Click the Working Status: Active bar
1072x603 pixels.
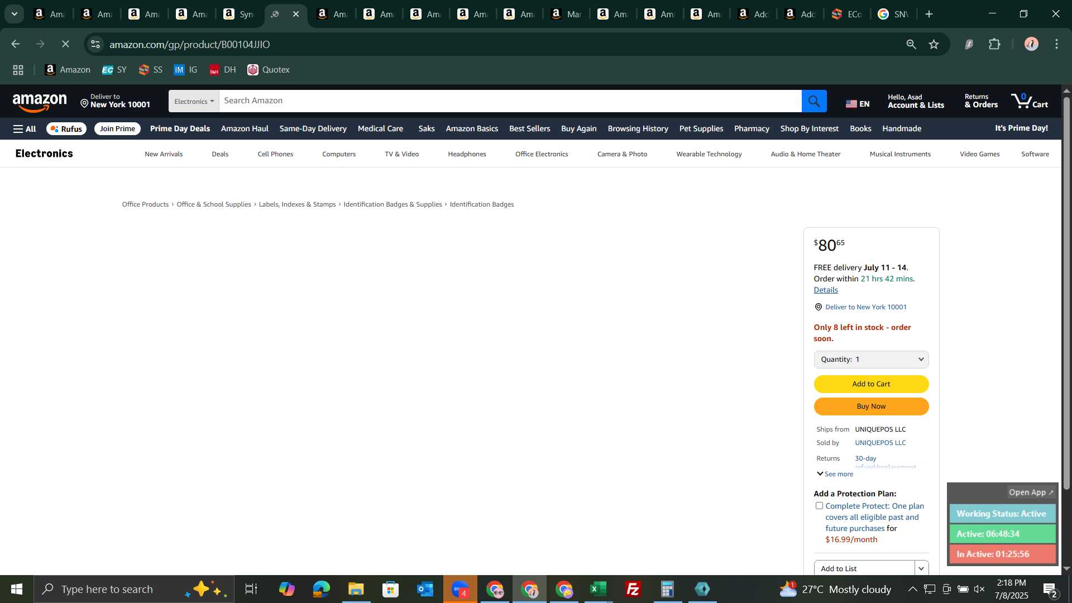click(1002, 514)
